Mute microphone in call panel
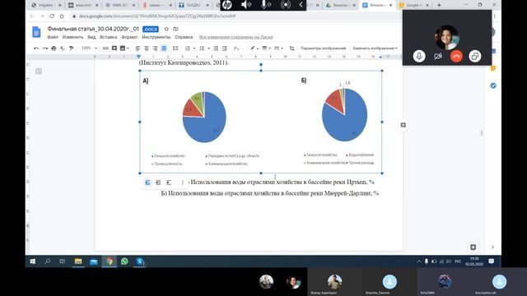 pos(419,56)
